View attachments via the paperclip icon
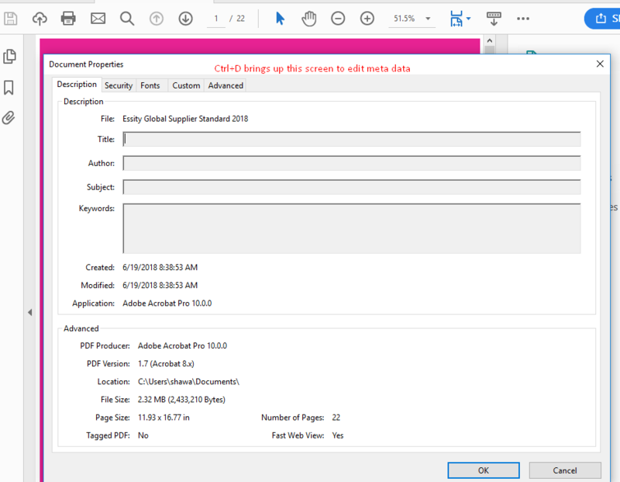This screenshot has height=482, width=620. [x=10, y=119]
